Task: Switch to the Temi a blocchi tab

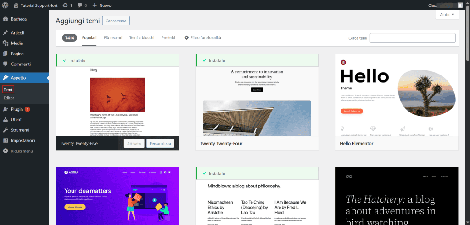Action: click(x=142, y=38)
